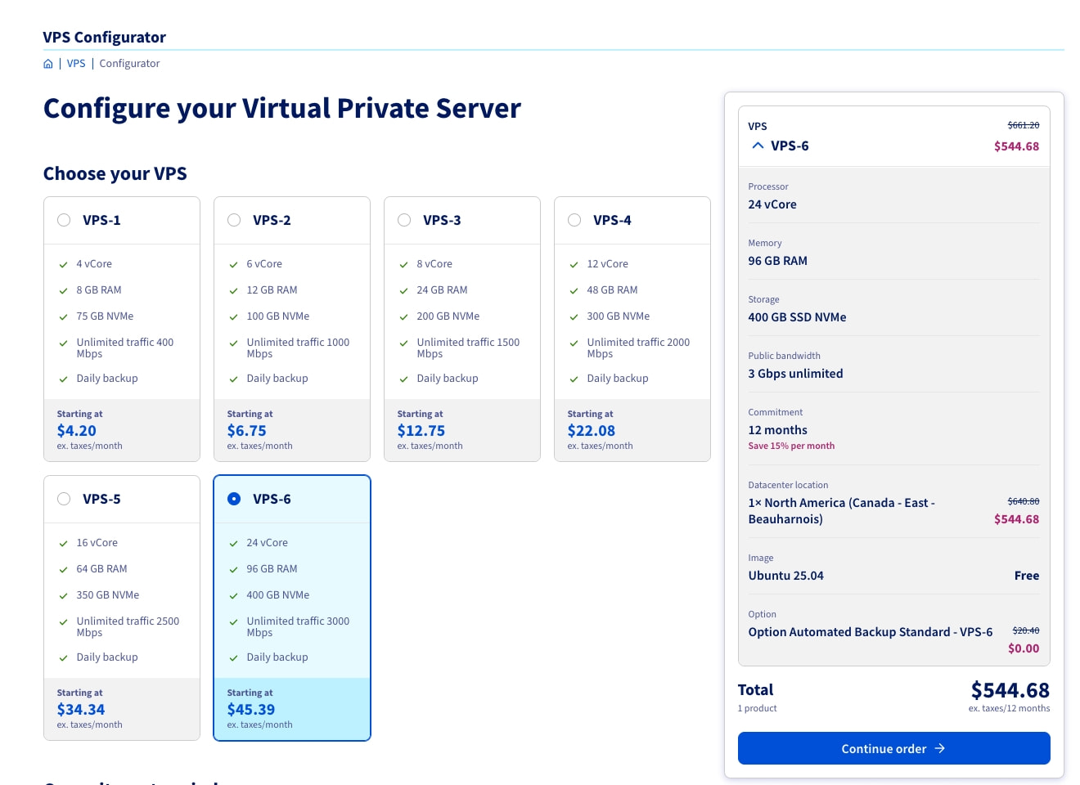Screen dimensions: 1080x785
Task: Click the VPS-6 price $45.39
Action: (x=251, y=710)
